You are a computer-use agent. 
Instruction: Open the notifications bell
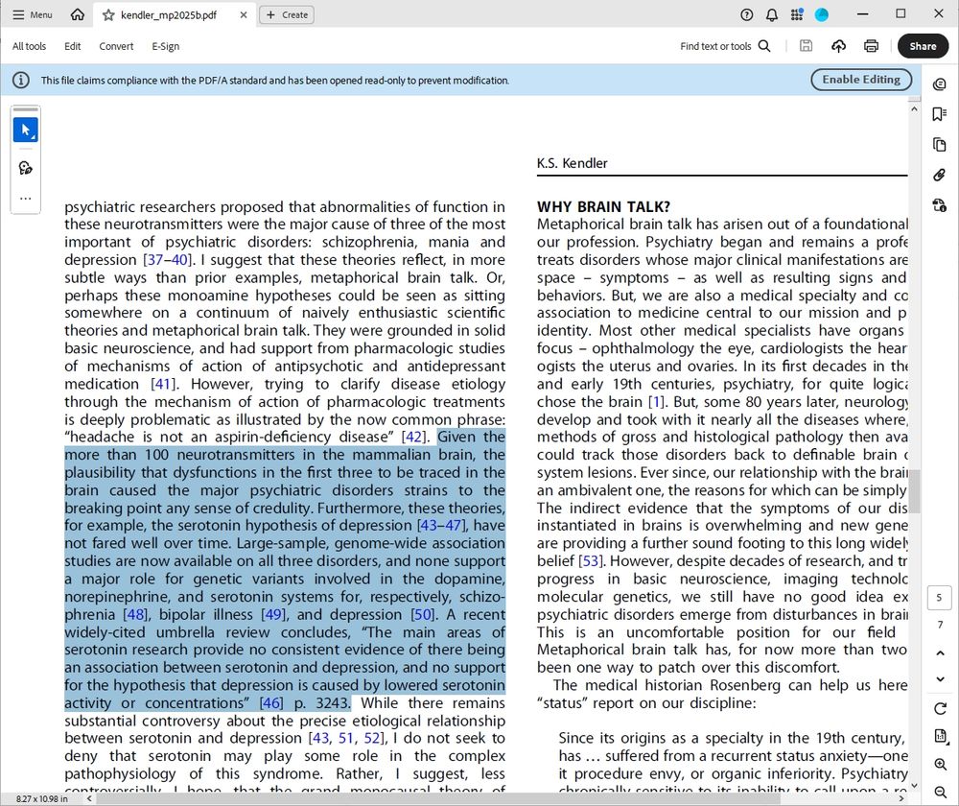tap(772, 14)
